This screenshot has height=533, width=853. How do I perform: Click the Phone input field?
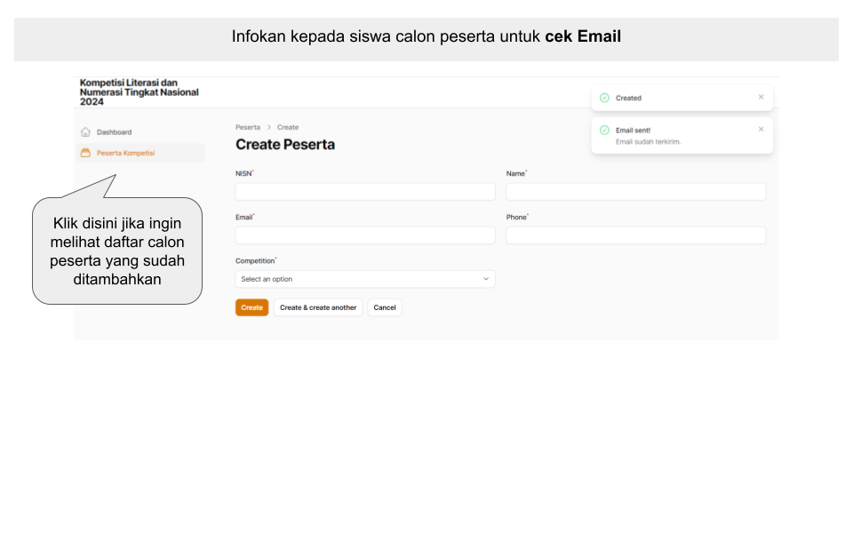click(635, 235)
